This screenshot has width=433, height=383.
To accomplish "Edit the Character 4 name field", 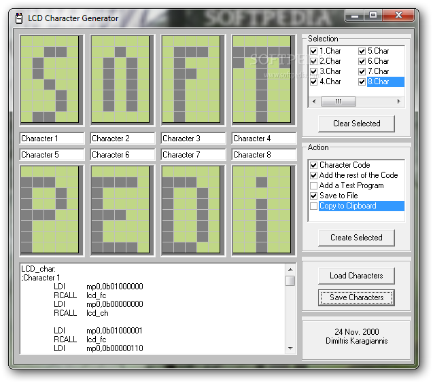I will [264, 139].
